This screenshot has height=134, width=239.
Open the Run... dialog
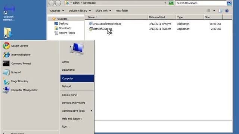click(66, 127)
